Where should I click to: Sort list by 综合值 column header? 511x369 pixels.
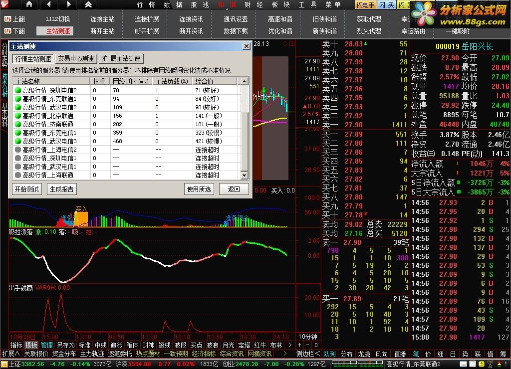[215, 81]
